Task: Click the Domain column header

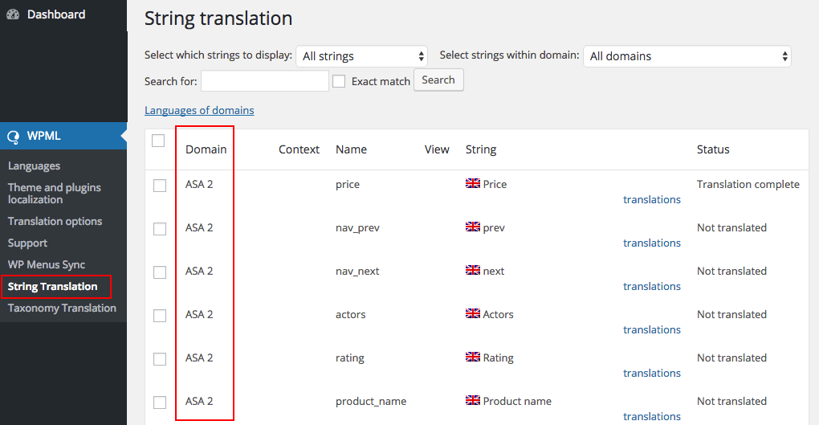Action: 206,149
